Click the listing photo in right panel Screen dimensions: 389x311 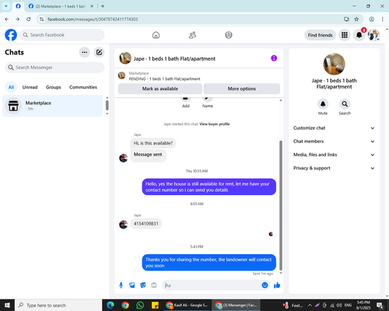tap(334, 64)
